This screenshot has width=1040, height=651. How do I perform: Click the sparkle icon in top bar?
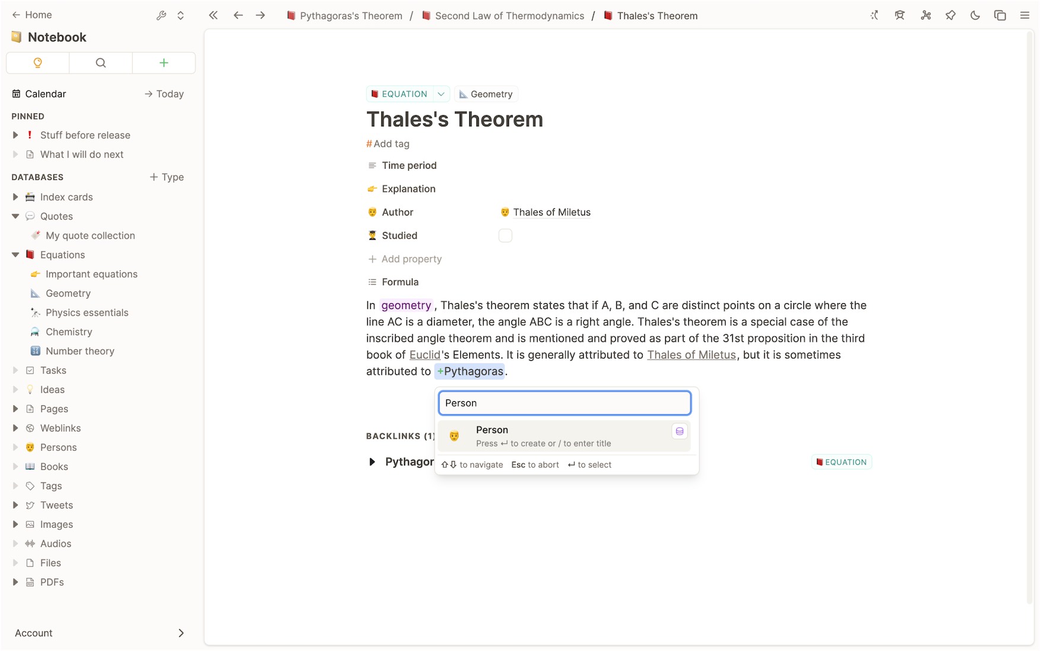[x=874, y=15]
